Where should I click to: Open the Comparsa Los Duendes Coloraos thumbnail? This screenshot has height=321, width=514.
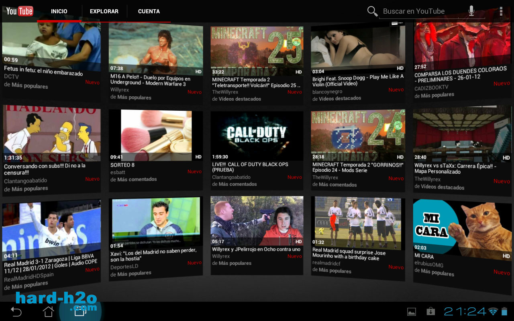pos(462,45)
